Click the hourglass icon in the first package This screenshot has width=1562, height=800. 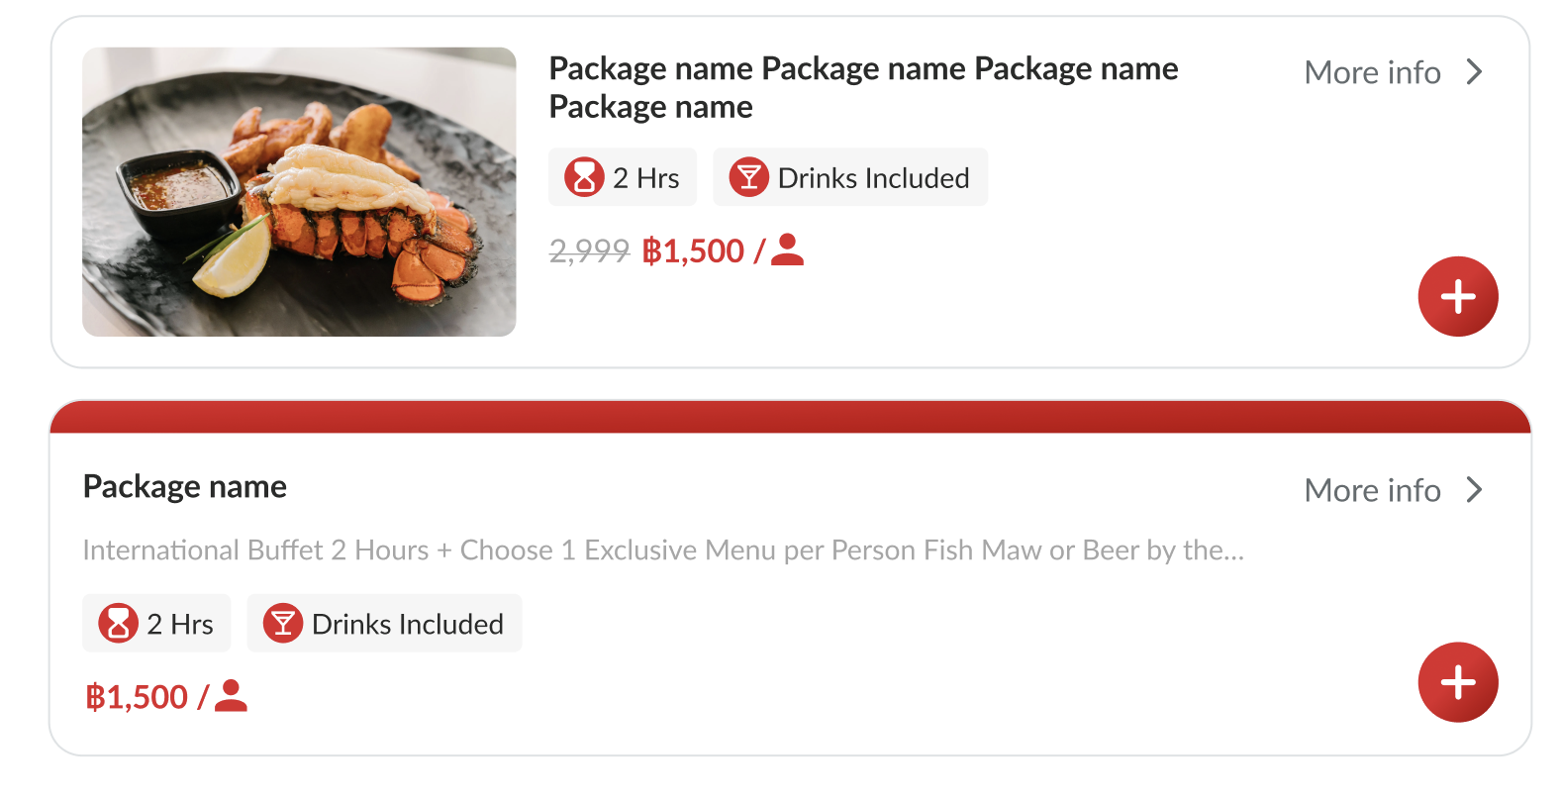(x=584, y=177)
